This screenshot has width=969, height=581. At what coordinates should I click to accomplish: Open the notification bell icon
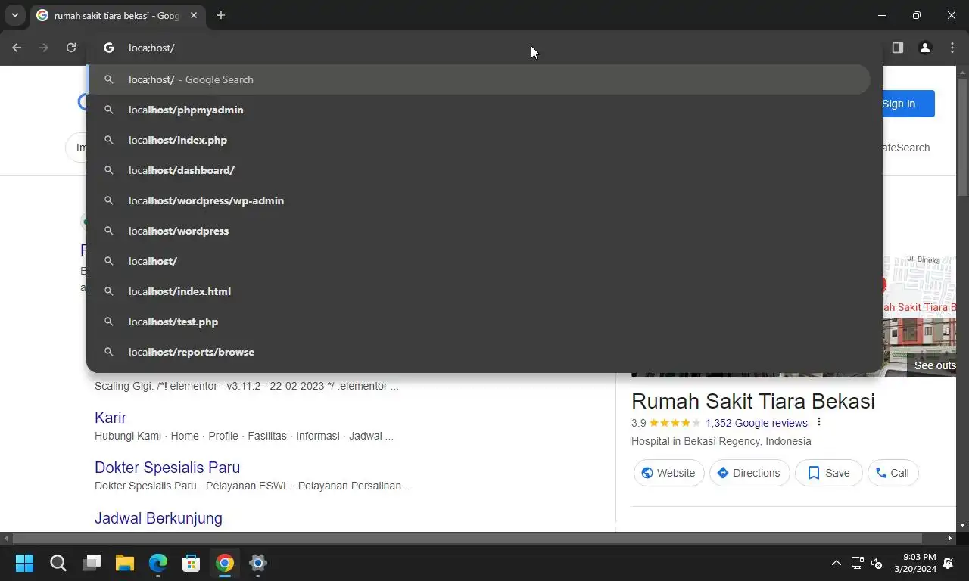[949, 563]
